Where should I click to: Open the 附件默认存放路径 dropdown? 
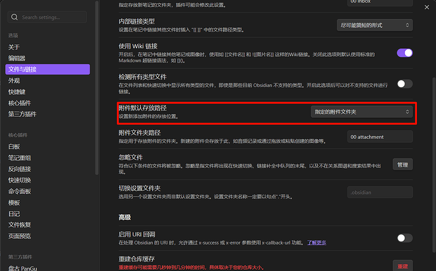click(361, 112)
